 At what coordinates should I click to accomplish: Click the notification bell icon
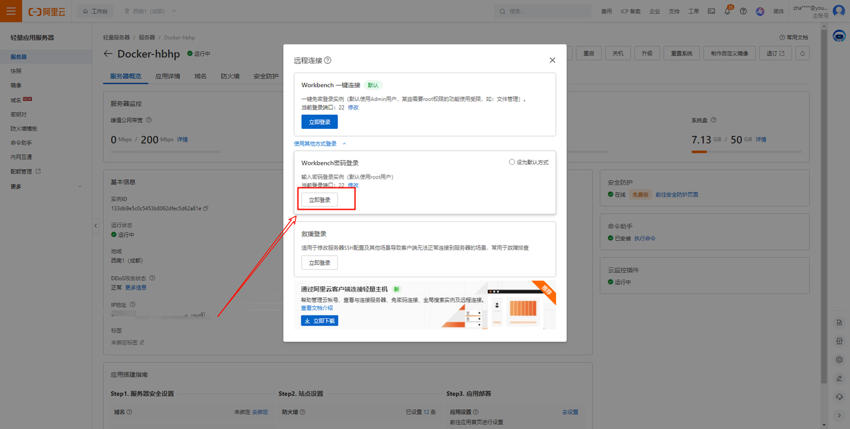(x=727, y=11)
